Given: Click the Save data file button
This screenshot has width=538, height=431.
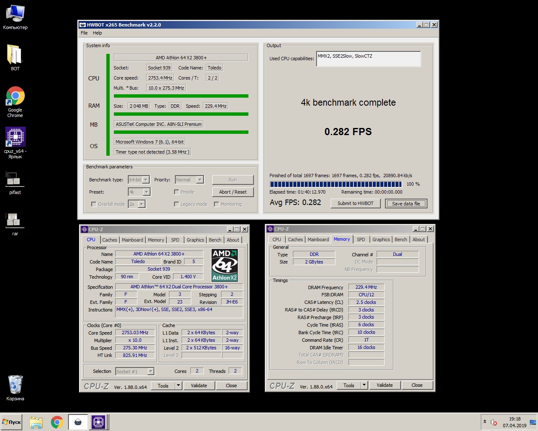Looking at the screenshot, I should (x=406, y=204).
